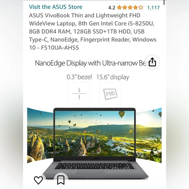189x189 pixels.
Task: Save the listing using the bookmark icon
Action: click(x=61, y=180)
